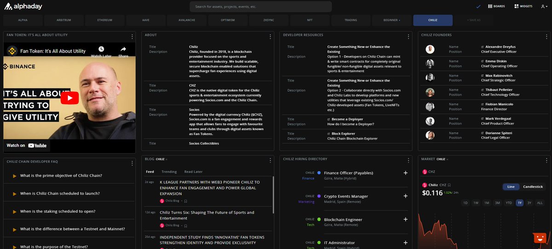Set chart range to YTD
Viewport: 552px width, 249px height.
pyautogui.click(x=509, y=203)
